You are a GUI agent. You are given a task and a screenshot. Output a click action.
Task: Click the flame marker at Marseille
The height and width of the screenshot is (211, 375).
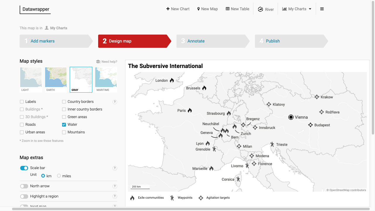pos(211,168)
